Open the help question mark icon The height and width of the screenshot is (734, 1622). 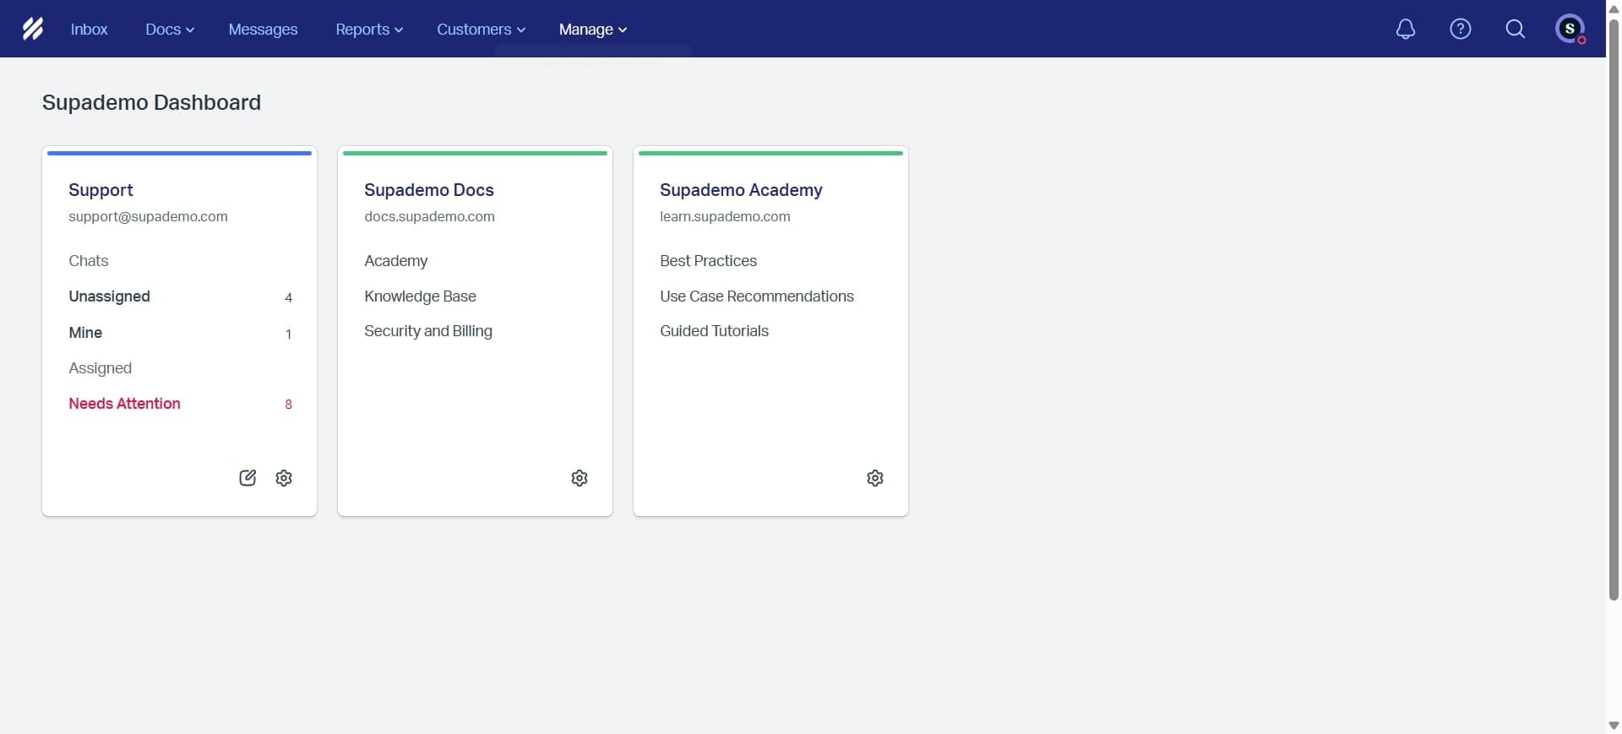click(1460, 29)
